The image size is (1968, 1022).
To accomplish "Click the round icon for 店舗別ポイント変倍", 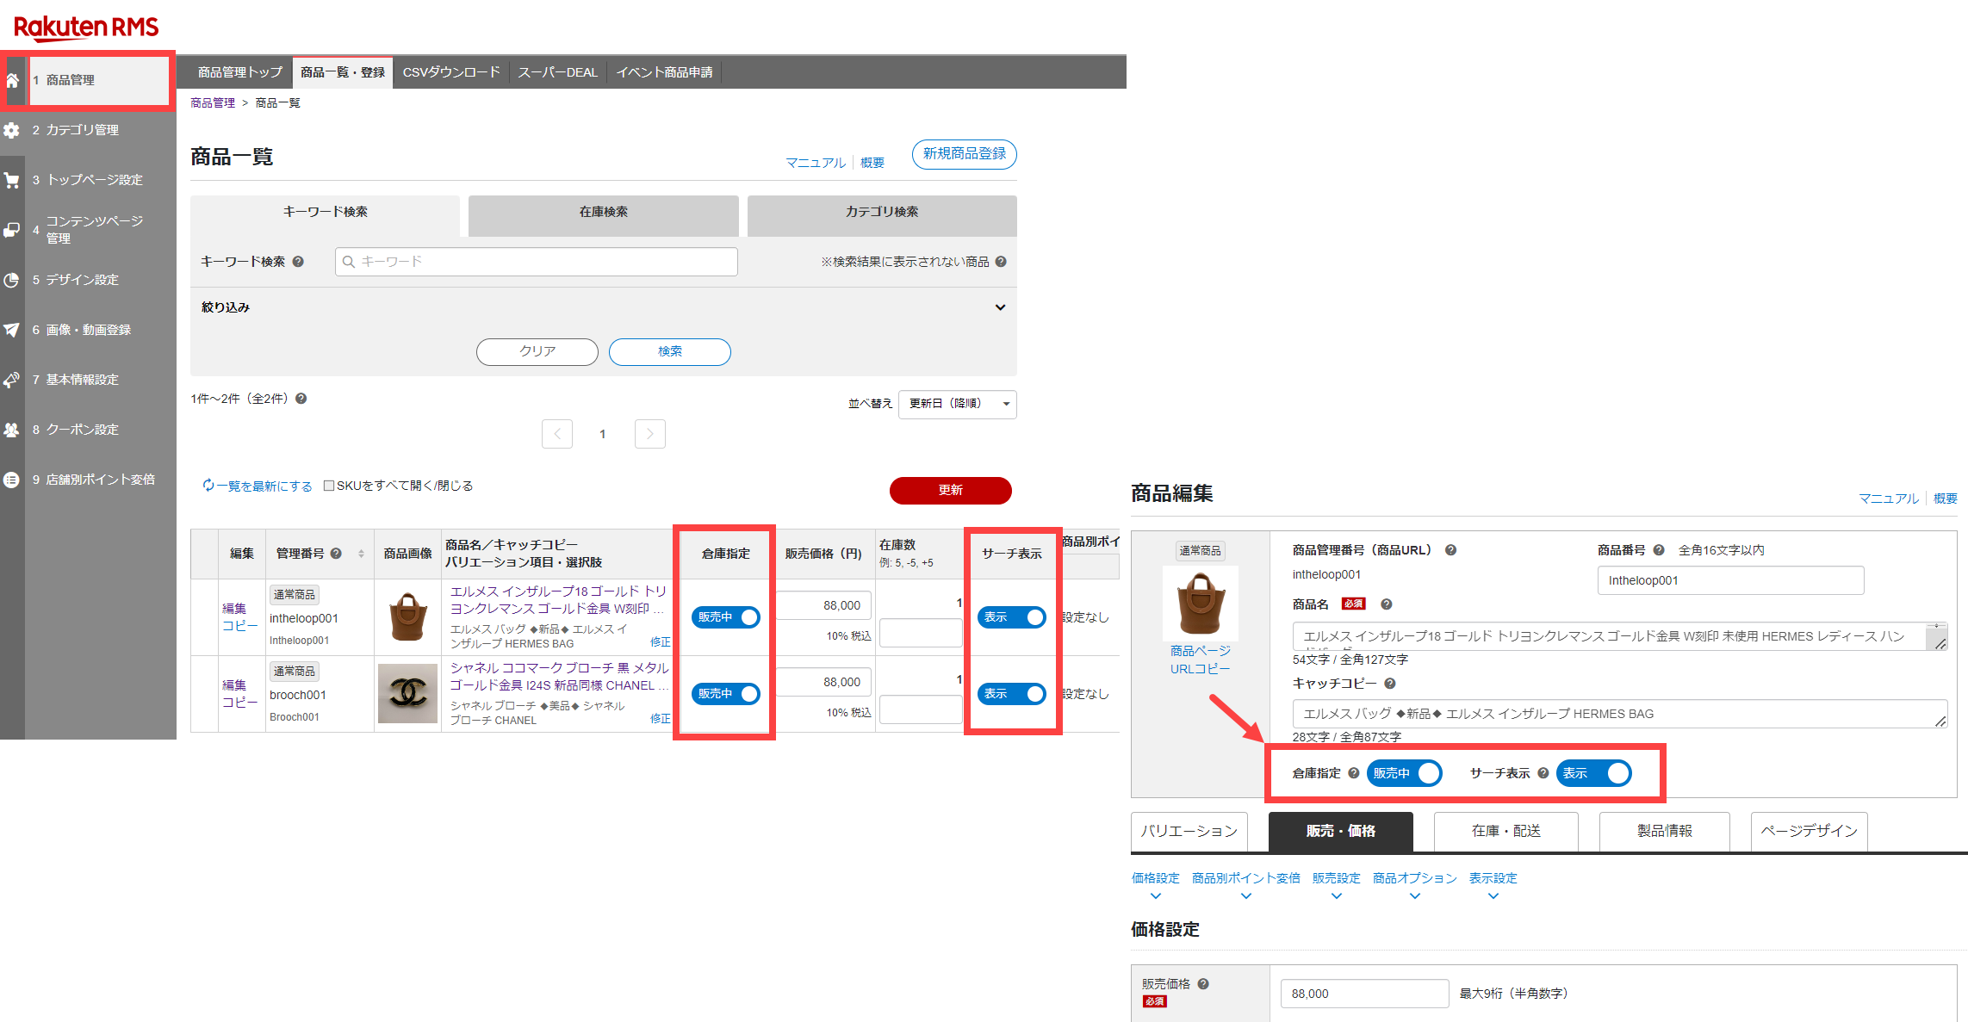I will (x=12, y=480).
